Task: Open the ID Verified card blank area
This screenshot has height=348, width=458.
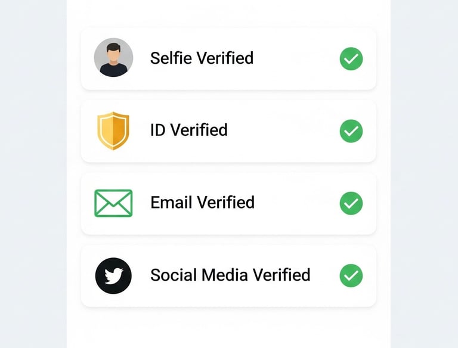Action: pyautogui.click(x=283, y=131)
